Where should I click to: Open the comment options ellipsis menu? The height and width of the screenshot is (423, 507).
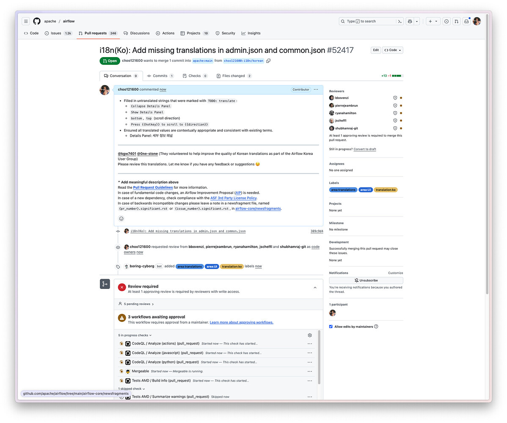click(x=316, y=90)
